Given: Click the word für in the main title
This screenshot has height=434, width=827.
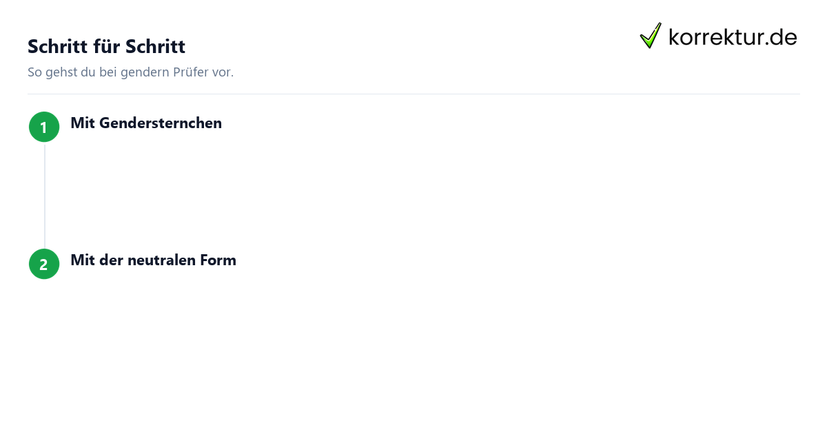Looking at the screenshot, I should 107,47.
